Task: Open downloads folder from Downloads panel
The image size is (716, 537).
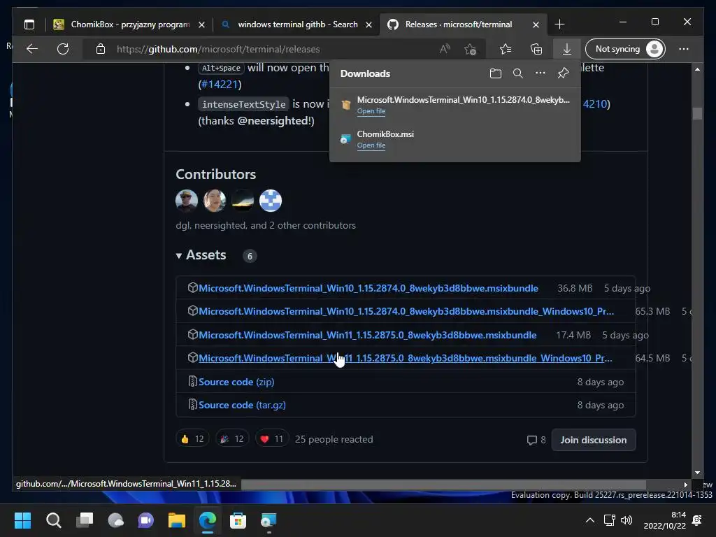Action: (496, 73)
